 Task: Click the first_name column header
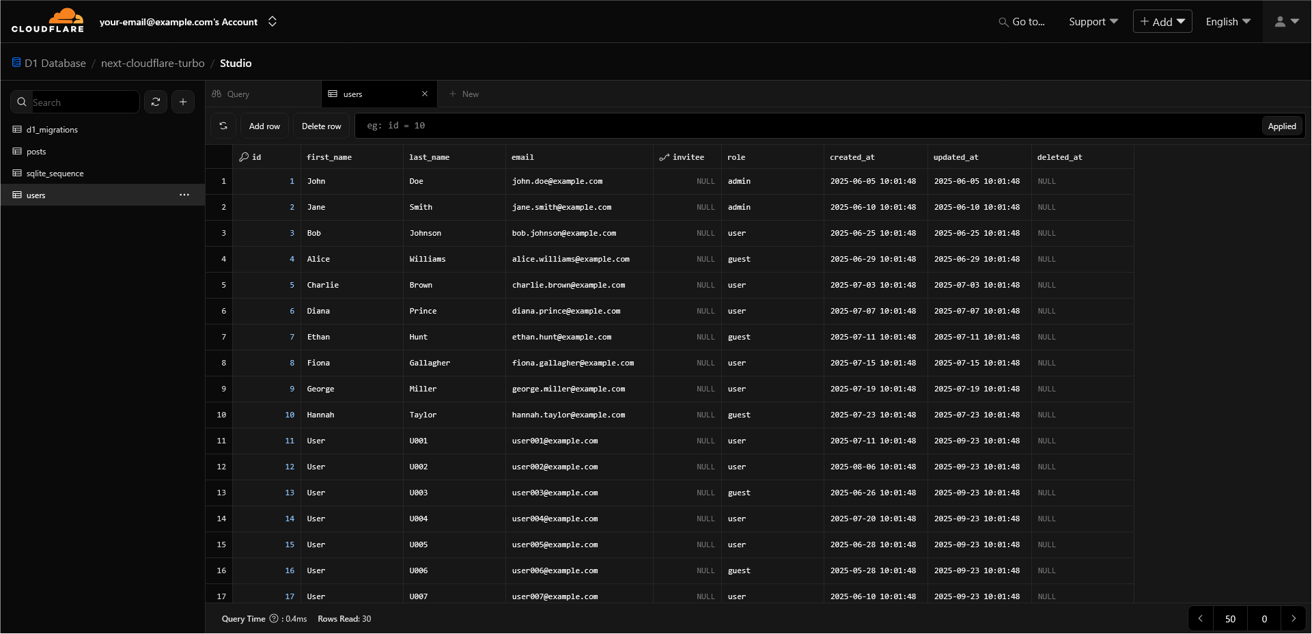click(352, 157)
